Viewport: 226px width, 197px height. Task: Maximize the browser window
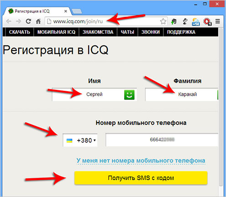205,4
